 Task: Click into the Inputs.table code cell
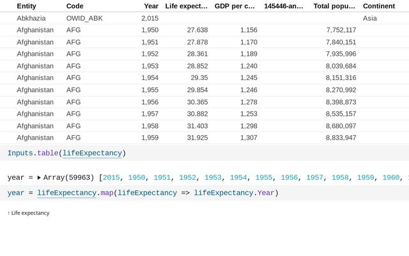tap(256, 153)
